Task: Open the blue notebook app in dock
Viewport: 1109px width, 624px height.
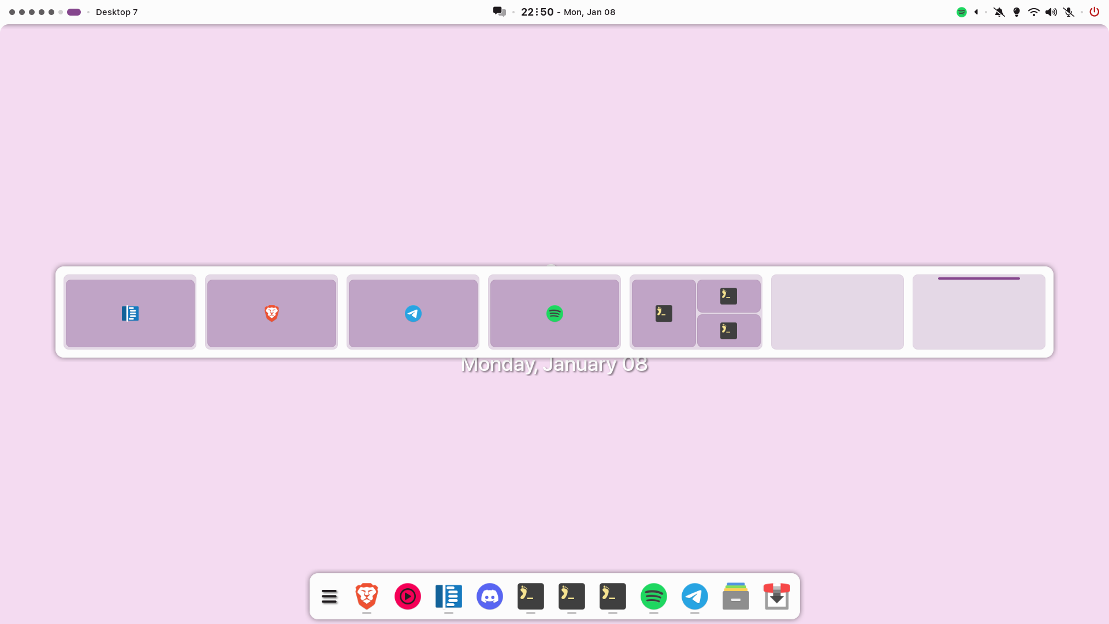Action: tap(449, 596)
